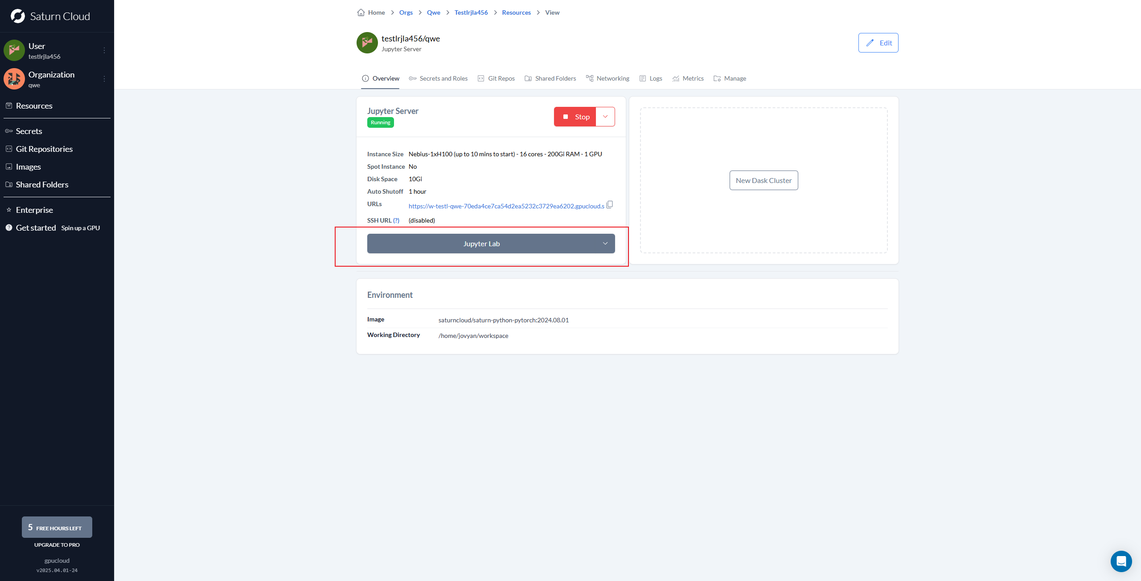This screenshot has width=1141, height=581.
Task: Click the Shared Folders sidebar icon
Action: (x=9, y=184)
